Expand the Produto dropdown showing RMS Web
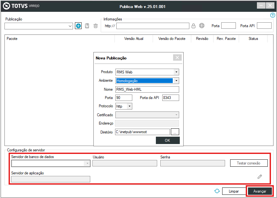The height and width of the screenshot is (198, 277). coord(176,72)
